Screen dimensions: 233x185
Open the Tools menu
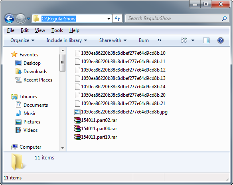click(57, 30)
